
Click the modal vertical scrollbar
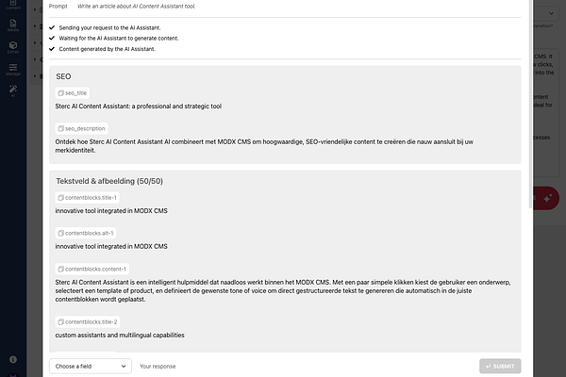click(530, 104)
